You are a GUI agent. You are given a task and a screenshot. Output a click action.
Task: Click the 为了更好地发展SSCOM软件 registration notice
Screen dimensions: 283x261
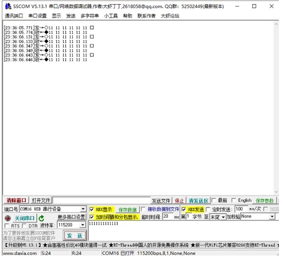click(x=29, y=236)
